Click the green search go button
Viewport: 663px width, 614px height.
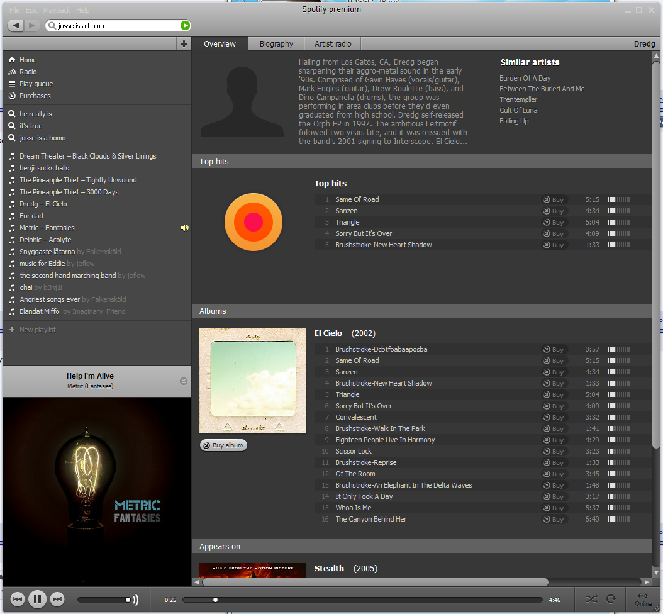tap(185, 25)
